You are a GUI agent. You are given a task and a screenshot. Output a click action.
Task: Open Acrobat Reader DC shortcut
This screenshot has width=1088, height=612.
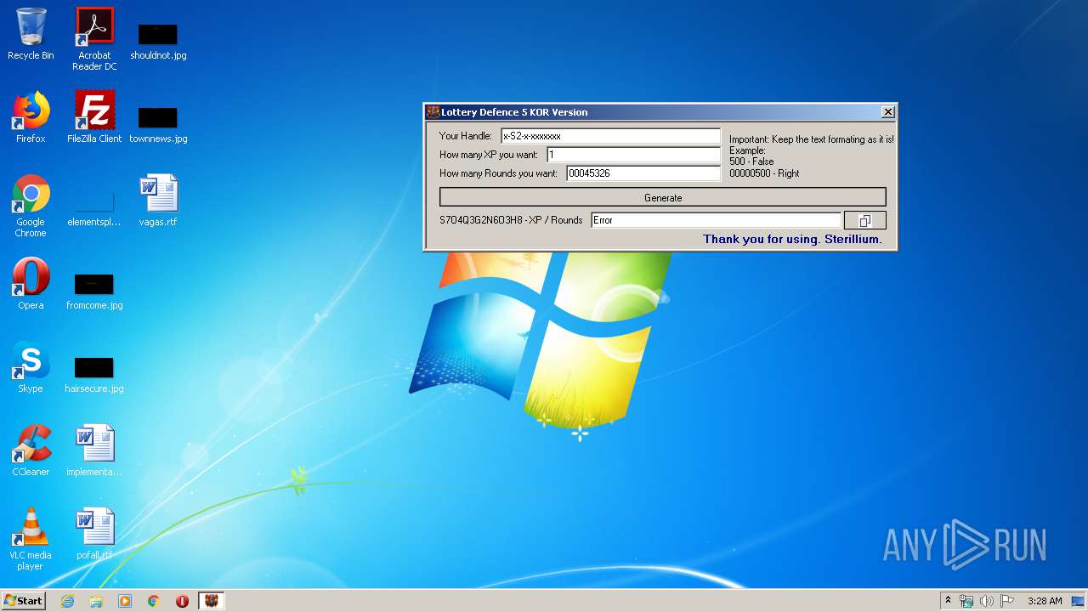click(x=94, y=39)
